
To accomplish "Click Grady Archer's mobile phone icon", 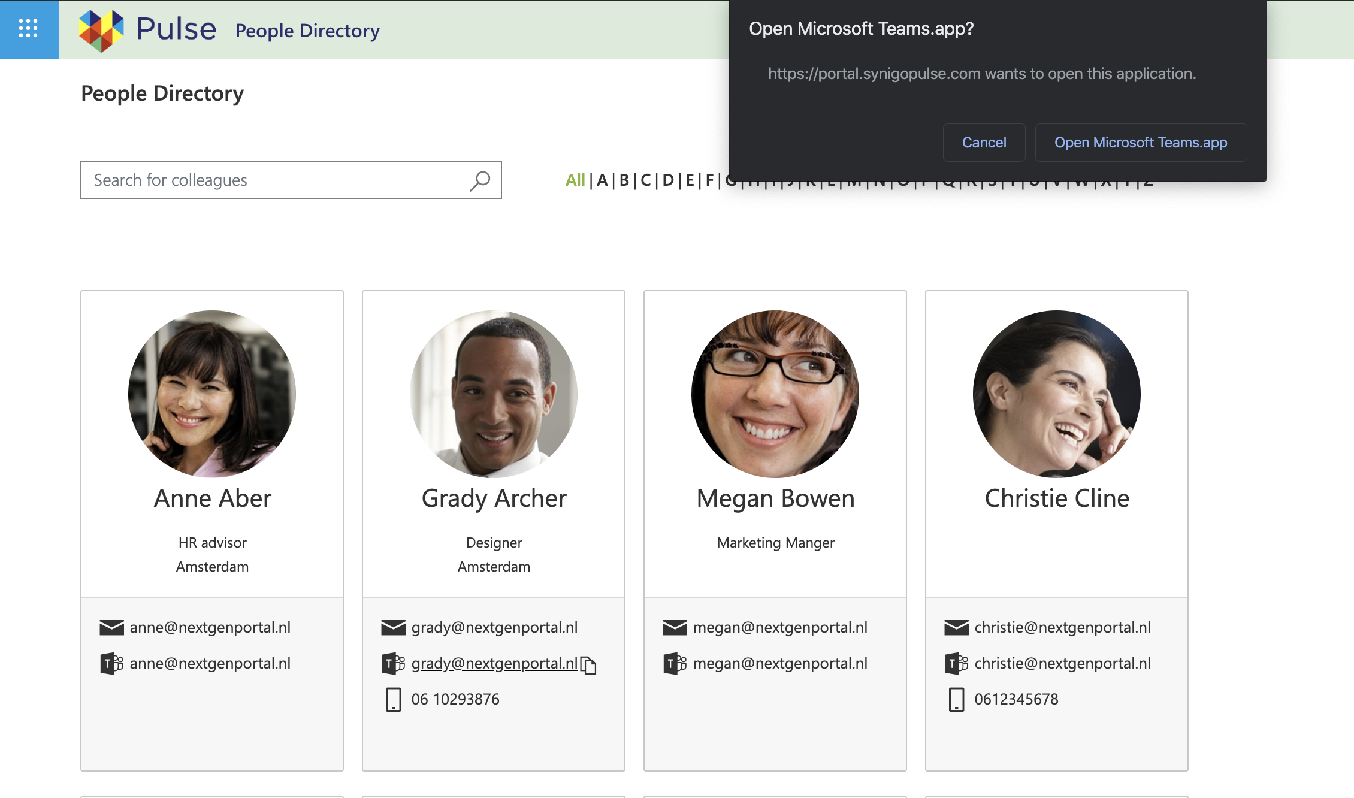I will 393,699.
